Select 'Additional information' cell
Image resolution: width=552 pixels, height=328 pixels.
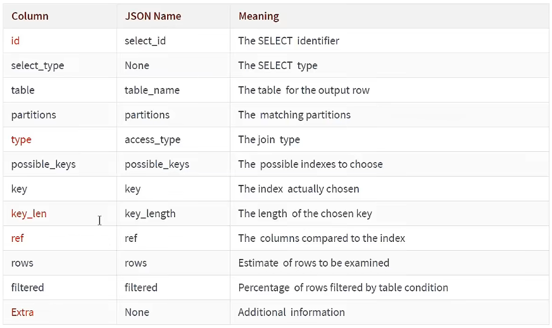click(x=291, y=312)
